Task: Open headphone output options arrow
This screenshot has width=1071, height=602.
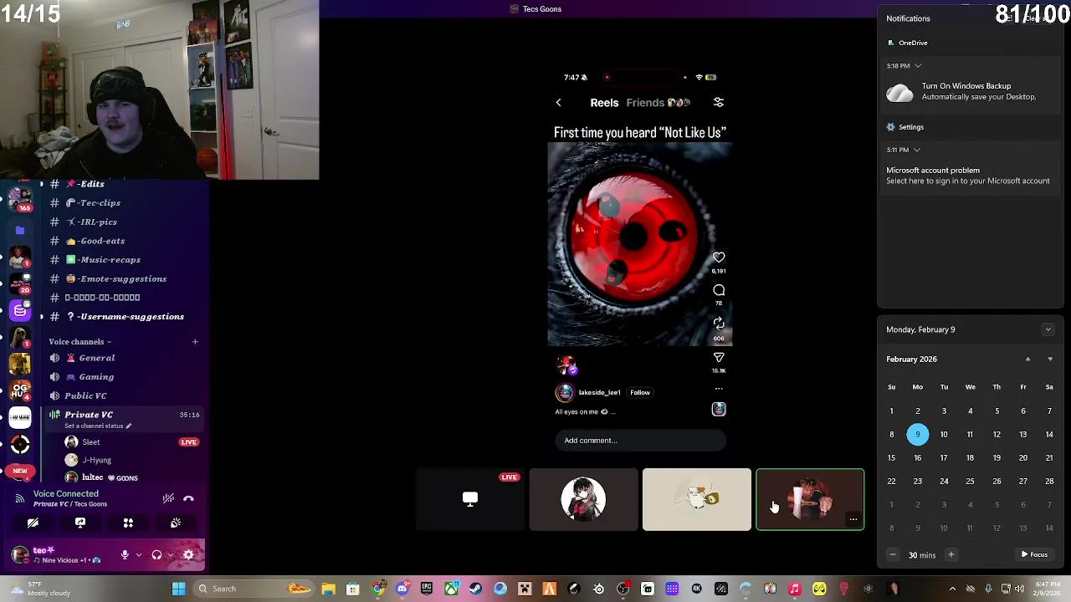Action: point(171,555)
